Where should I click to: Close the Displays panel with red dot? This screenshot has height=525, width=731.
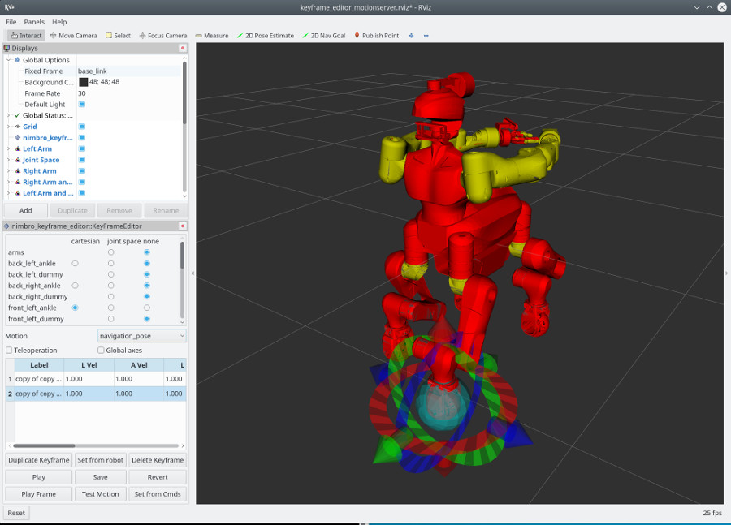coord(183,49)
